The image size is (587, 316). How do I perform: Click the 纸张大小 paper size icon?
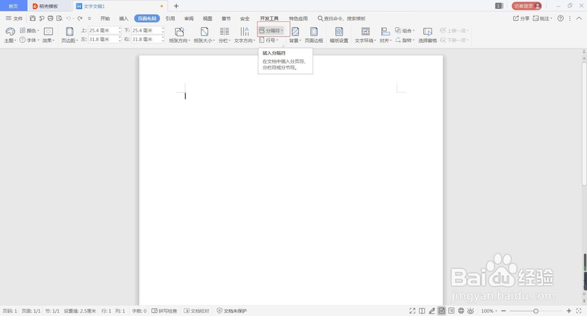[x=204, y=32]
